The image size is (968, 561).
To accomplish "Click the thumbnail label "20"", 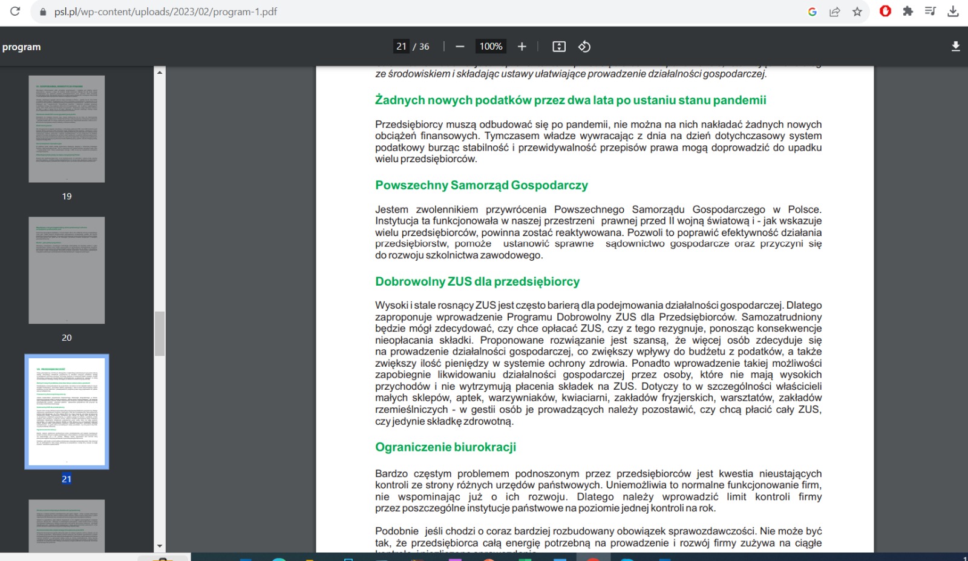I will 67,338.
